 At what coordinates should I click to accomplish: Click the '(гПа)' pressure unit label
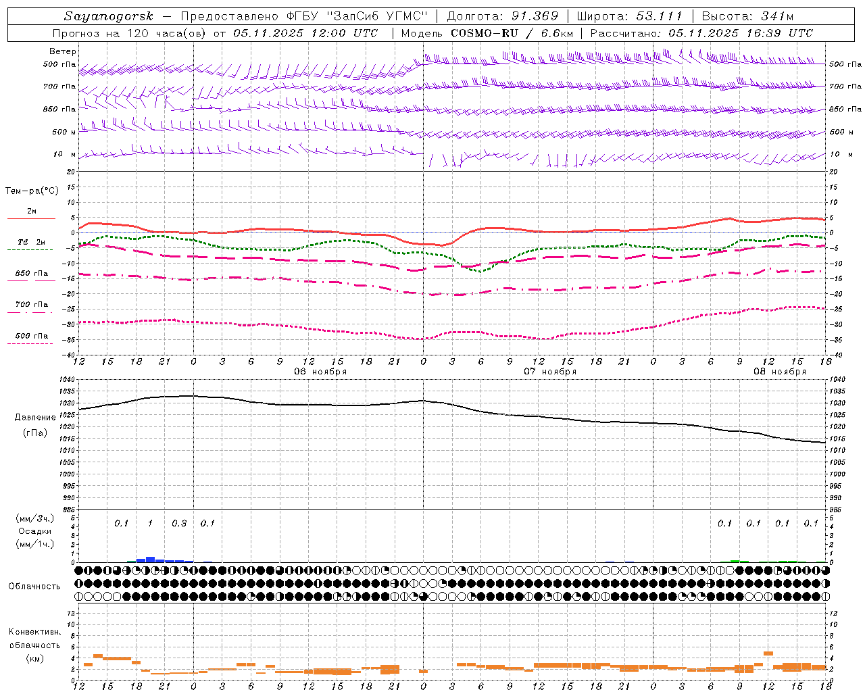tap(34, 433)
